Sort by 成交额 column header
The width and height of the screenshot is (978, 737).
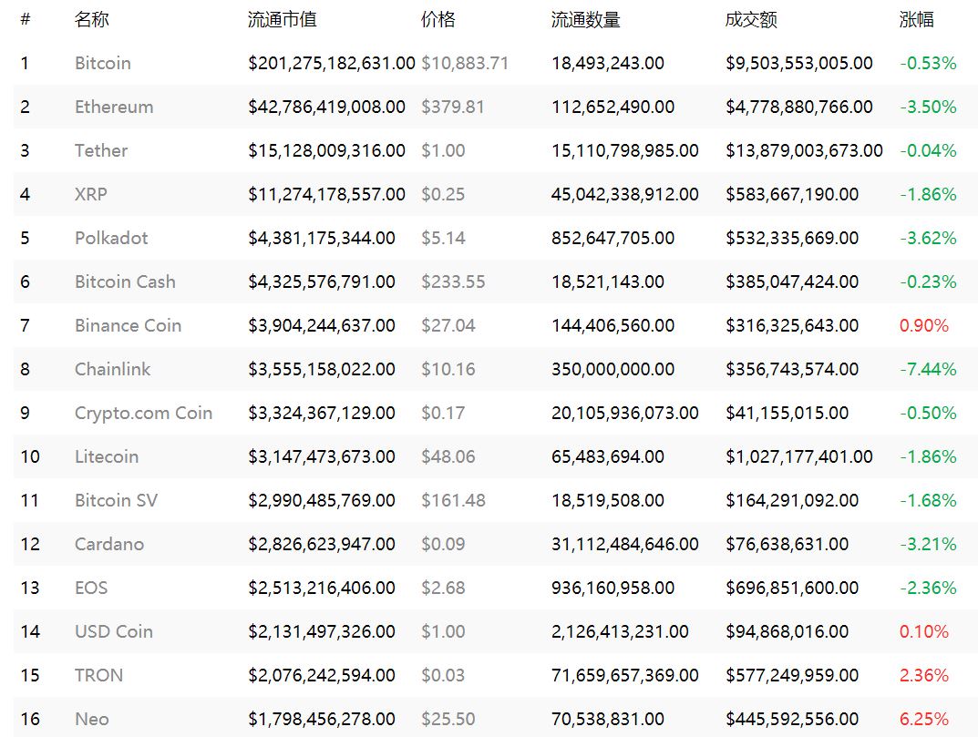(751, 19)
